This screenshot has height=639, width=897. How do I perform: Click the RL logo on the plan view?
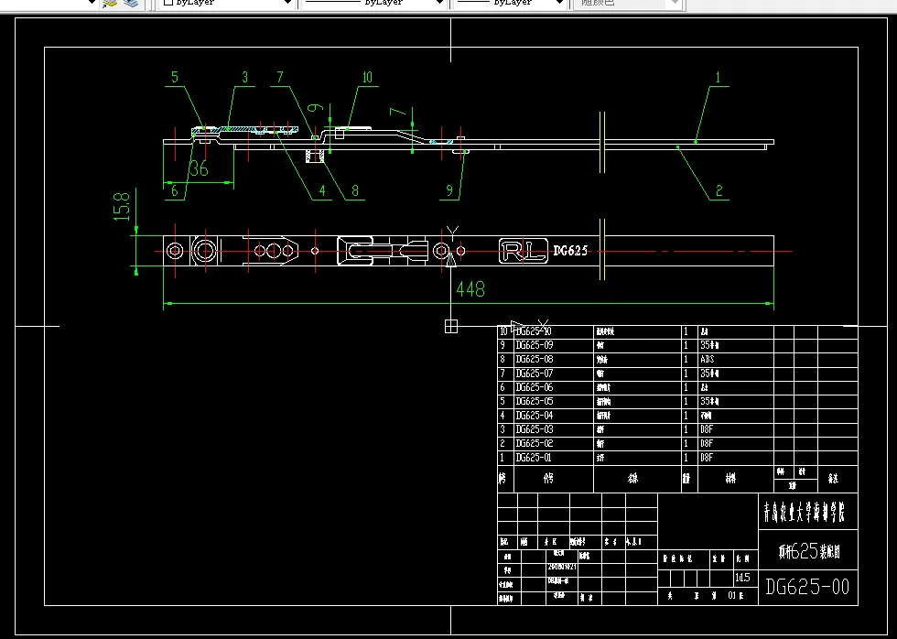click(523, 251)
